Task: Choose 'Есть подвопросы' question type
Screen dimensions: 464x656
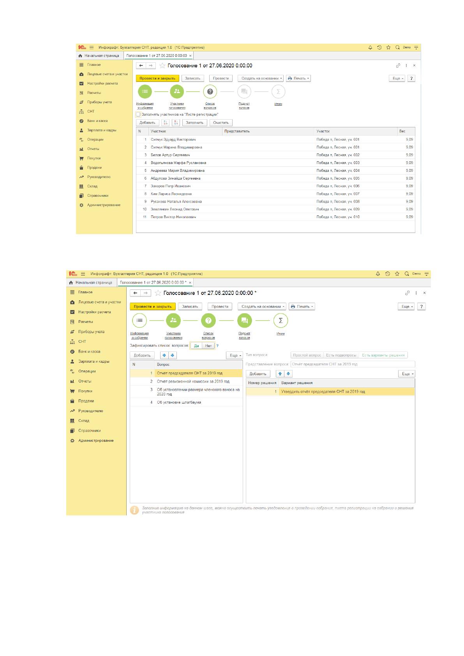Action: pos(341,355)
